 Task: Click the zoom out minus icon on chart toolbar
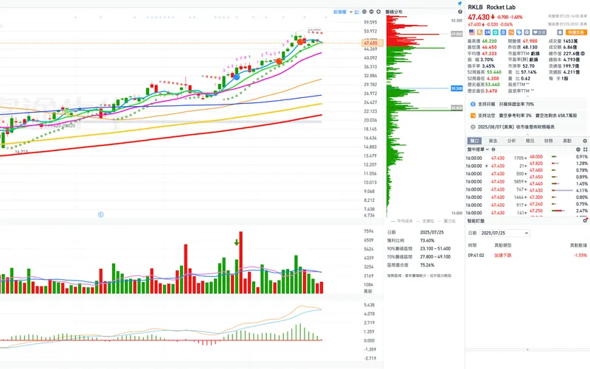coord(372,12)
